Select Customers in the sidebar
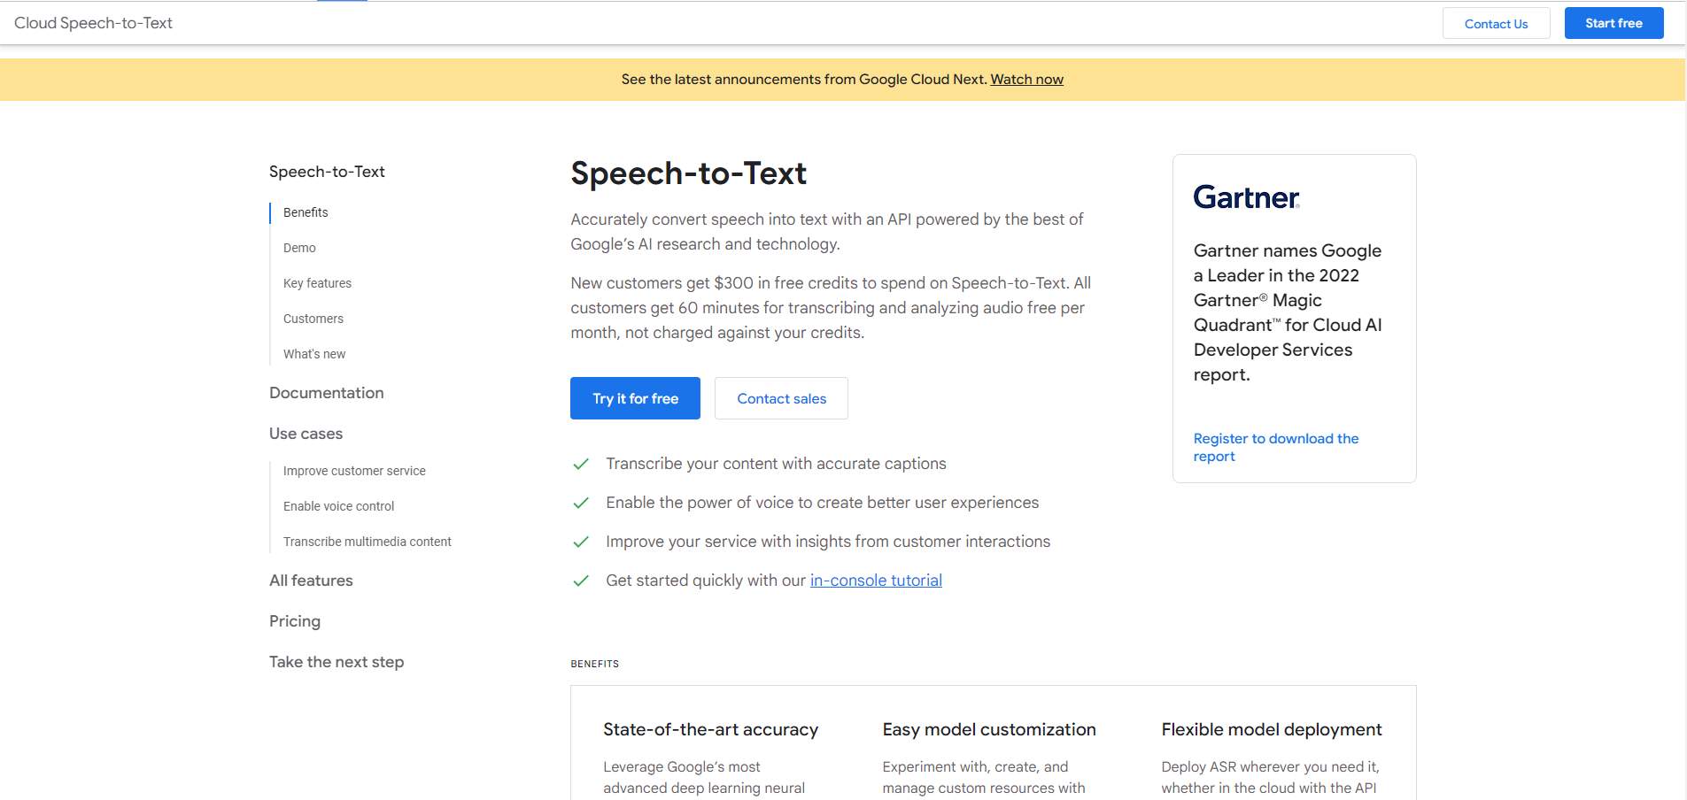Viewport: 1687px width, 800px height. point(313,319)
